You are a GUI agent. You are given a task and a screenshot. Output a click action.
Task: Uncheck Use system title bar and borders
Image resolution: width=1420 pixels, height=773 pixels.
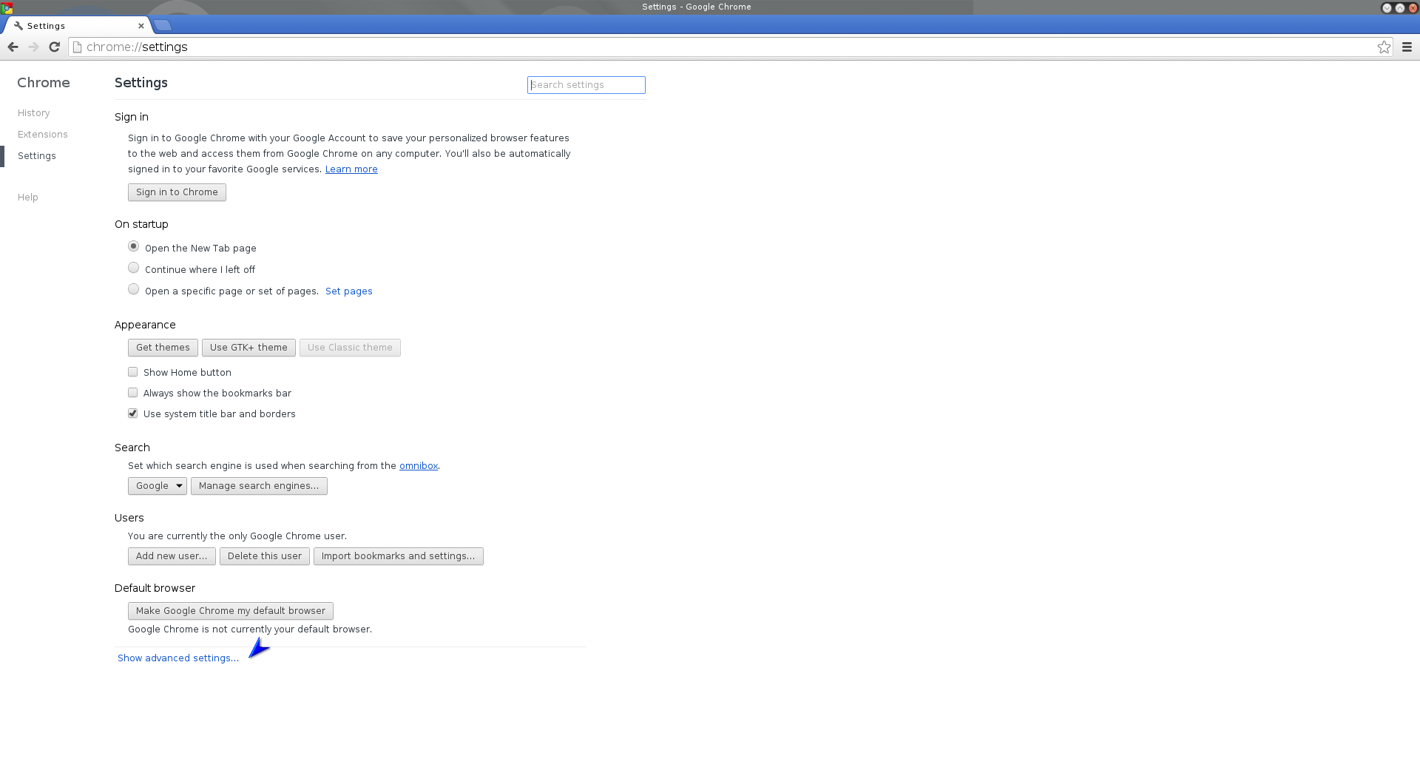[132, 413]
